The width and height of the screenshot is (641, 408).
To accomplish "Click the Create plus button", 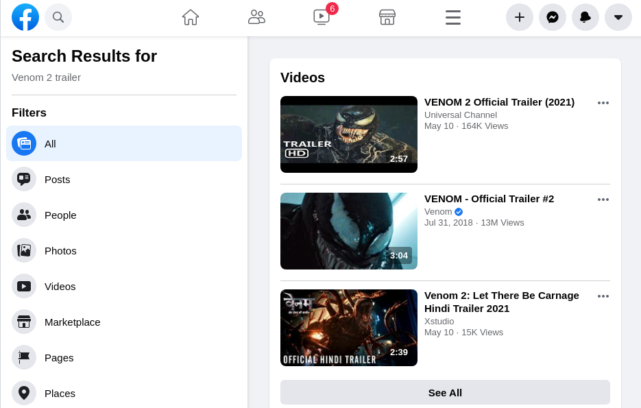I will click(520, 17).
